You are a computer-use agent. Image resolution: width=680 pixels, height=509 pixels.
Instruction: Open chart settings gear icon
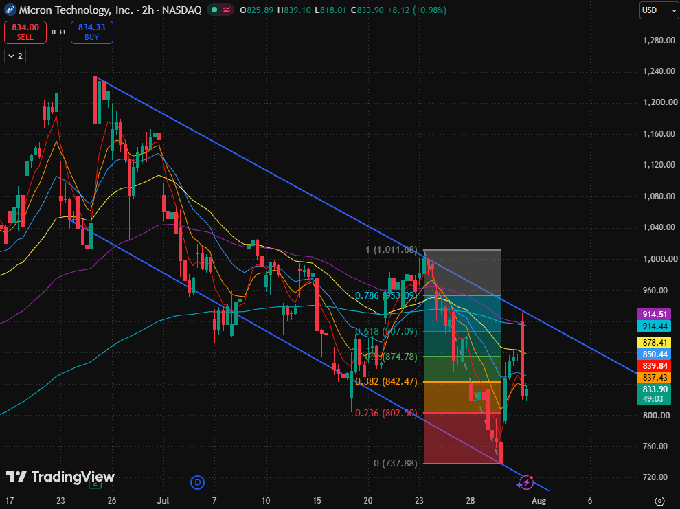coord(659,501)
